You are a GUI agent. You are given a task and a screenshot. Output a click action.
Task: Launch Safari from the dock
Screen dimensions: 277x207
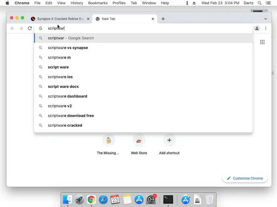[x=103, y=199]
